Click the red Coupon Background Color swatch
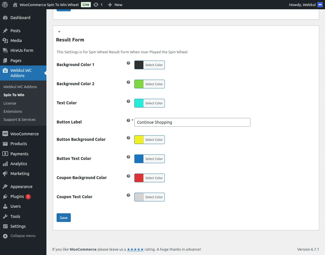This screenshot has width=325, height=255. [139, 178]
